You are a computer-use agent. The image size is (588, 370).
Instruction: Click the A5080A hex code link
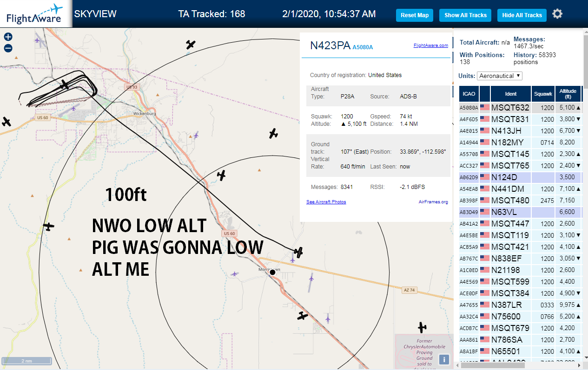point(363,47)
